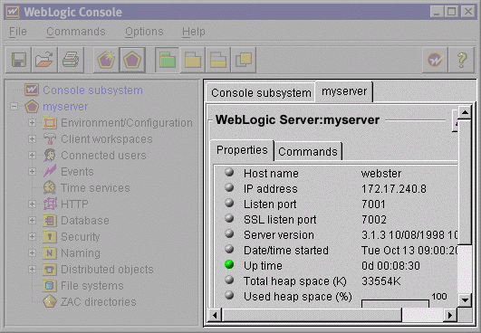Click the Environment/Configuration tree icon
481x333 pixels.
click(50, 123)
